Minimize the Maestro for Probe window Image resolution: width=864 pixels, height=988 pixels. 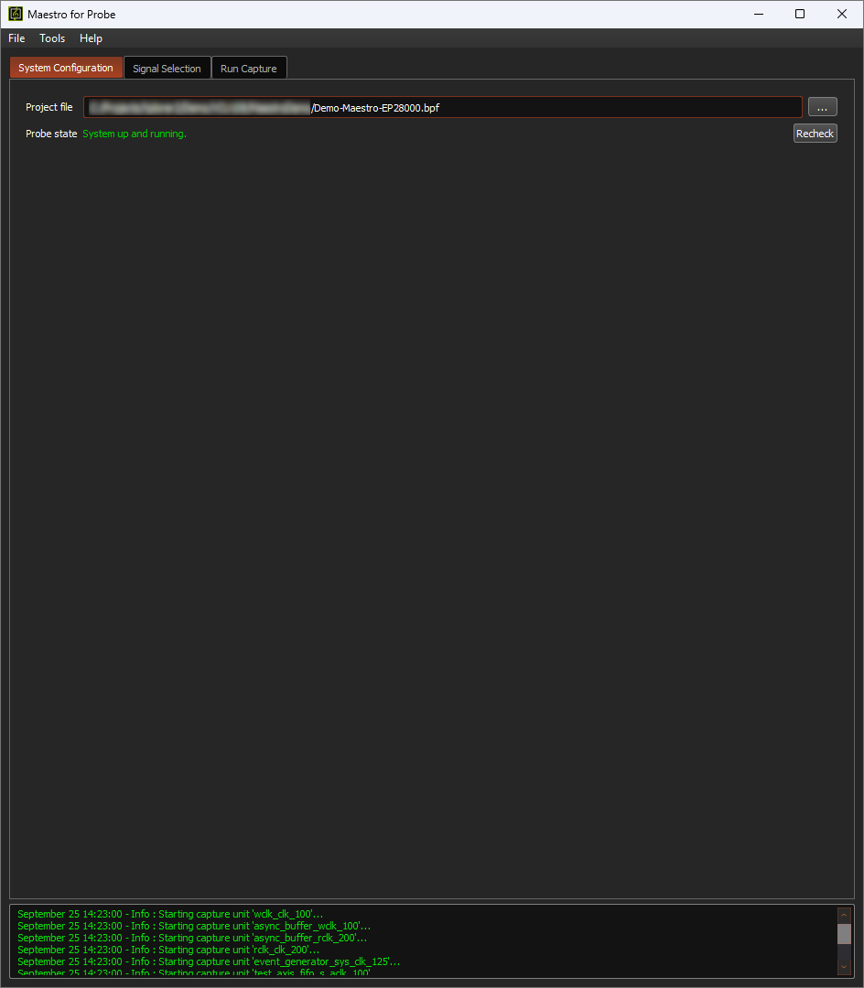759,14
